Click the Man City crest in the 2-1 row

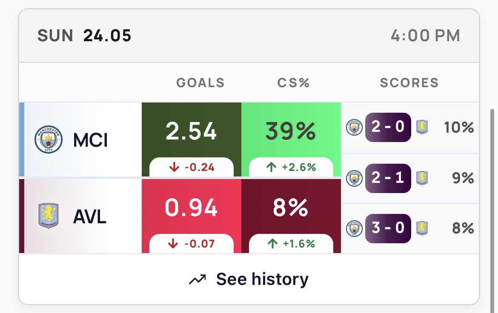[354, 178]
